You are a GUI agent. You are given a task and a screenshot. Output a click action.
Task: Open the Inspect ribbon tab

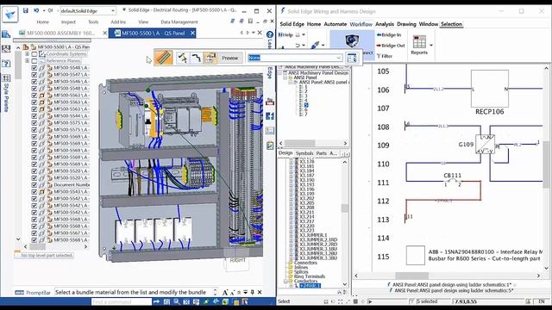tap(68, 22)
